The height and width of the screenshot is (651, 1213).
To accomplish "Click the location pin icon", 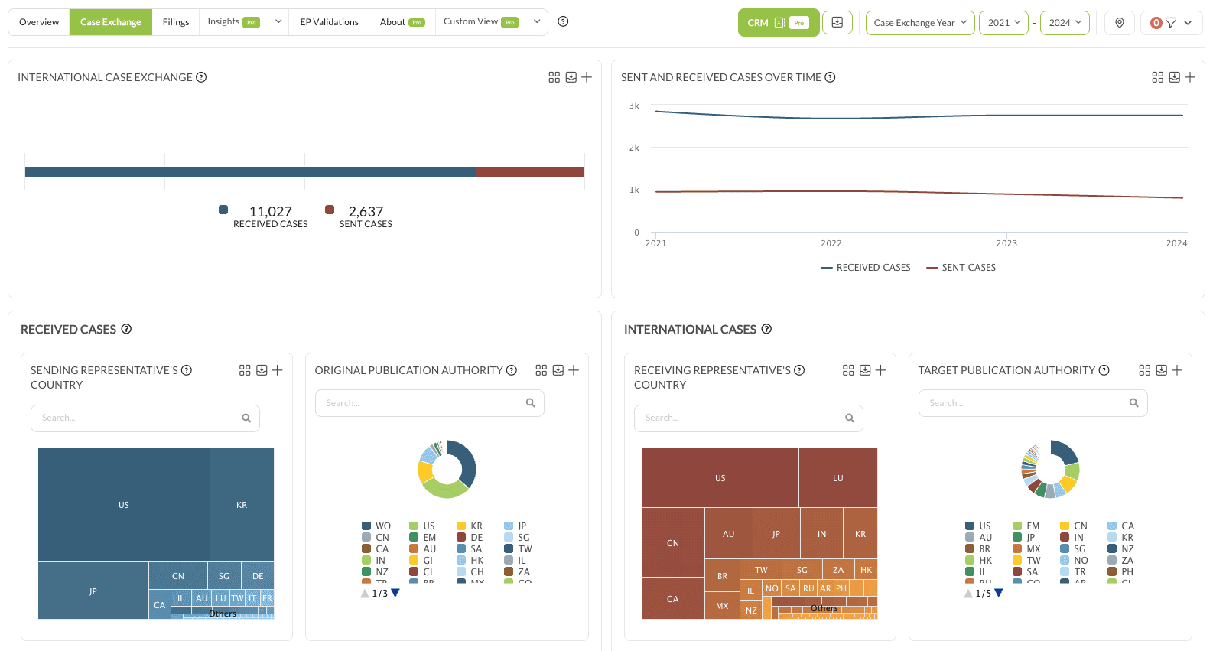I will pyautogui.click(x=1120, y=23).
